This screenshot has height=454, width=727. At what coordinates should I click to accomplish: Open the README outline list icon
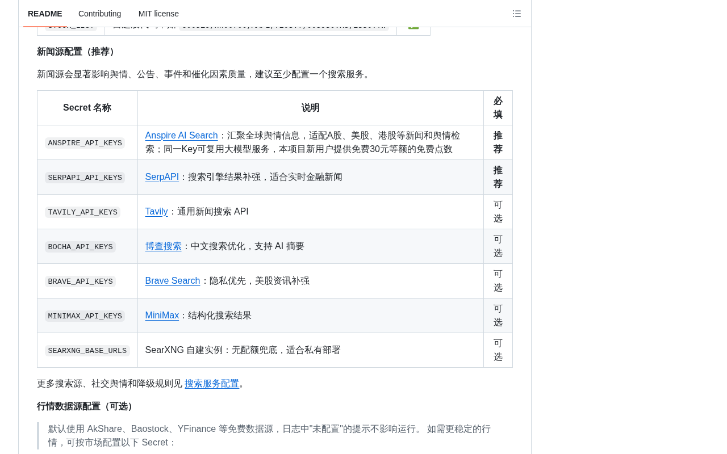click(x=517, y=14)
